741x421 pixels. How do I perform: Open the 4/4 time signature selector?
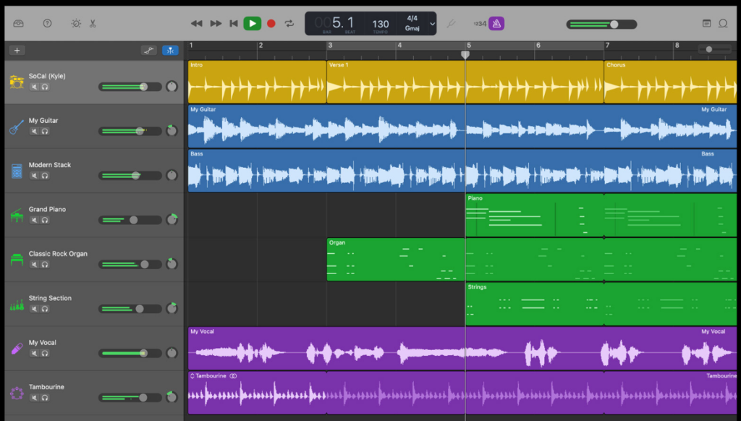coord(412,18)
